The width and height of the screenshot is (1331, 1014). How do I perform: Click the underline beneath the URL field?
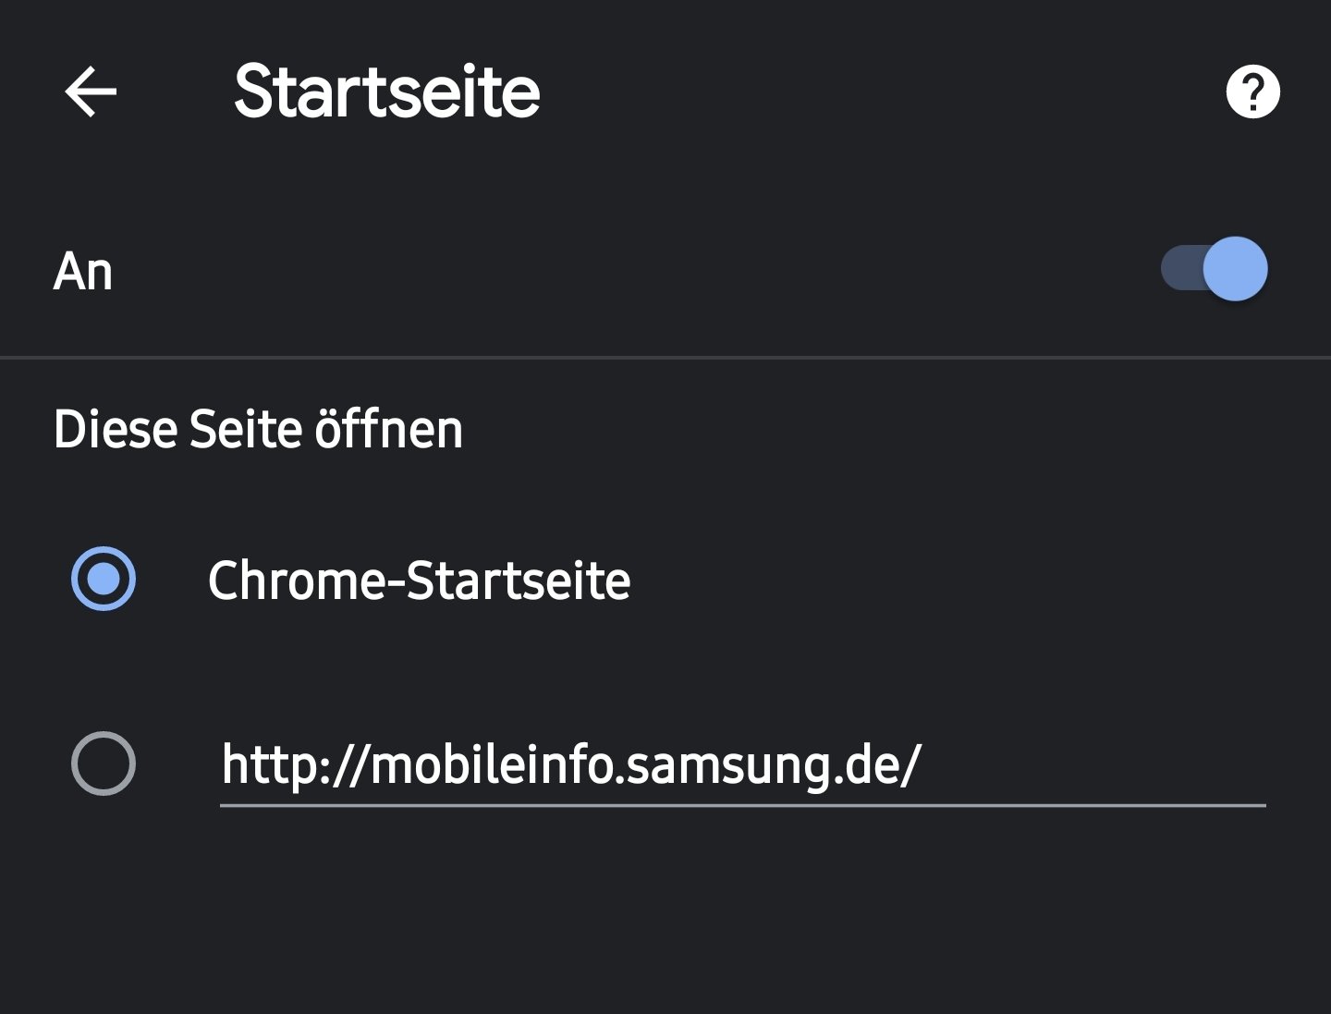pyautogui.click(x=743, y=805)
